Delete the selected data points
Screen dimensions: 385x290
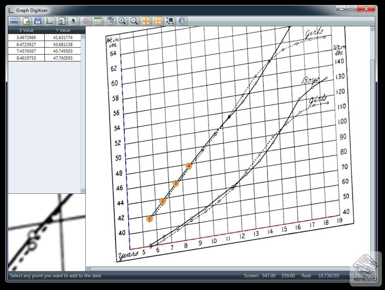tap(110, 21)
